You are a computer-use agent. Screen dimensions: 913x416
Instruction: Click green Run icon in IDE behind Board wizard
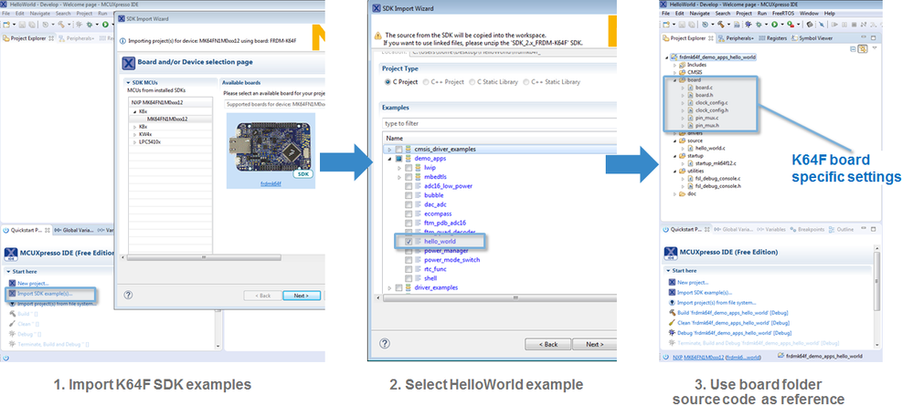click(x=105, y=25)
